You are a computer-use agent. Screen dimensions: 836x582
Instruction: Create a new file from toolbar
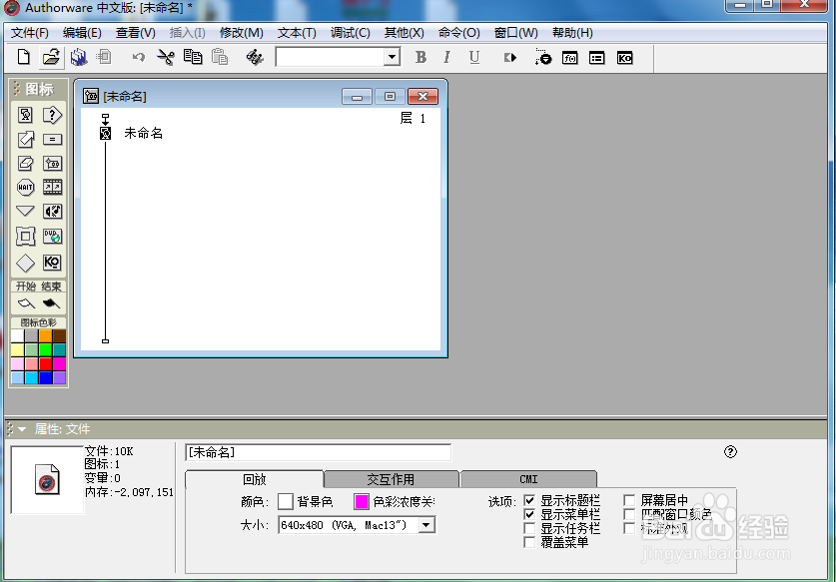click(x=23, y=57)
